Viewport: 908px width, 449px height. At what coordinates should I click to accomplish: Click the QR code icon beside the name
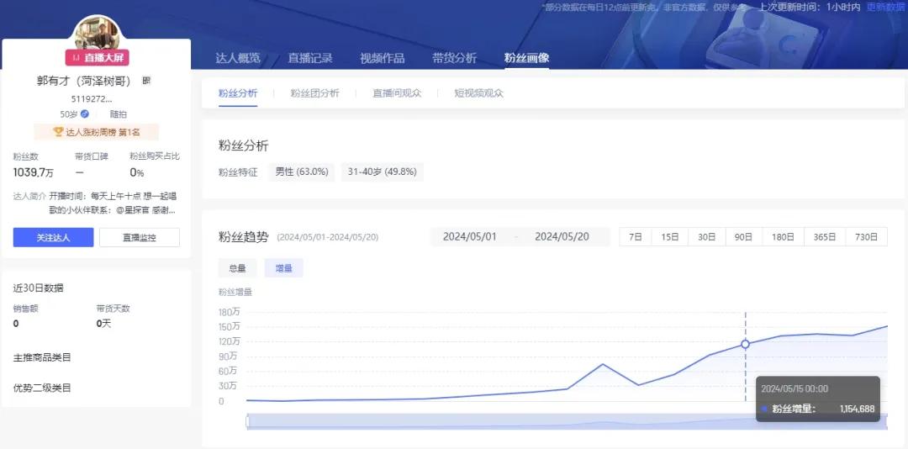pos(146,81)
